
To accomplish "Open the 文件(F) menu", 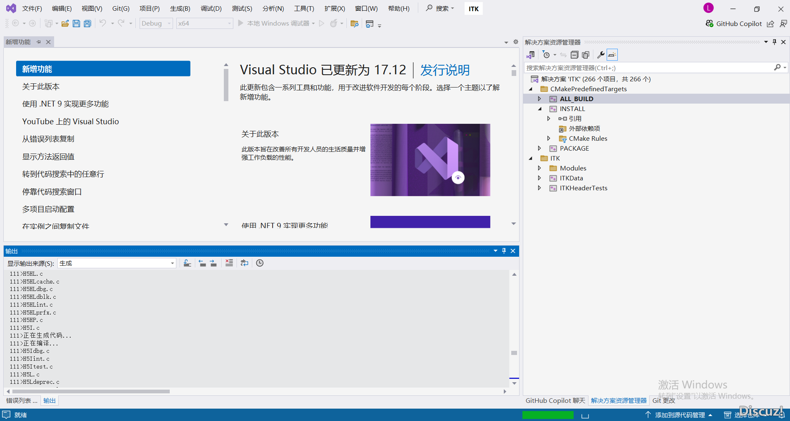I will coord(32,8).
